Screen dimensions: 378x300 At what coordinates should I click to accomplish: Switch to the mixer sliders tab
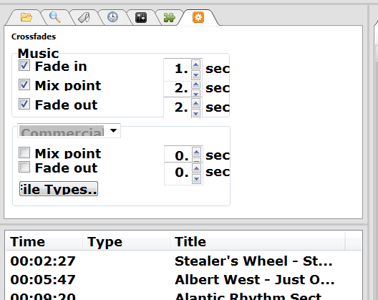(x=141, y=18)
